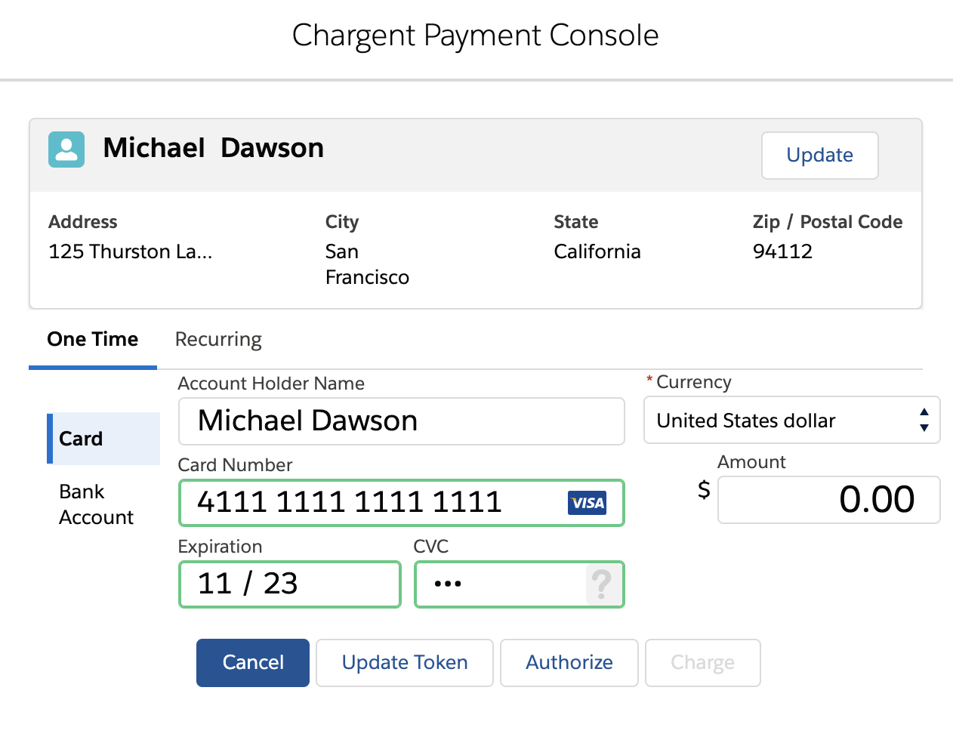The height and width of the screenshot is (749, 953).
Task: Click the Currency stepper down arrow
Action: (x=924, y=428)
